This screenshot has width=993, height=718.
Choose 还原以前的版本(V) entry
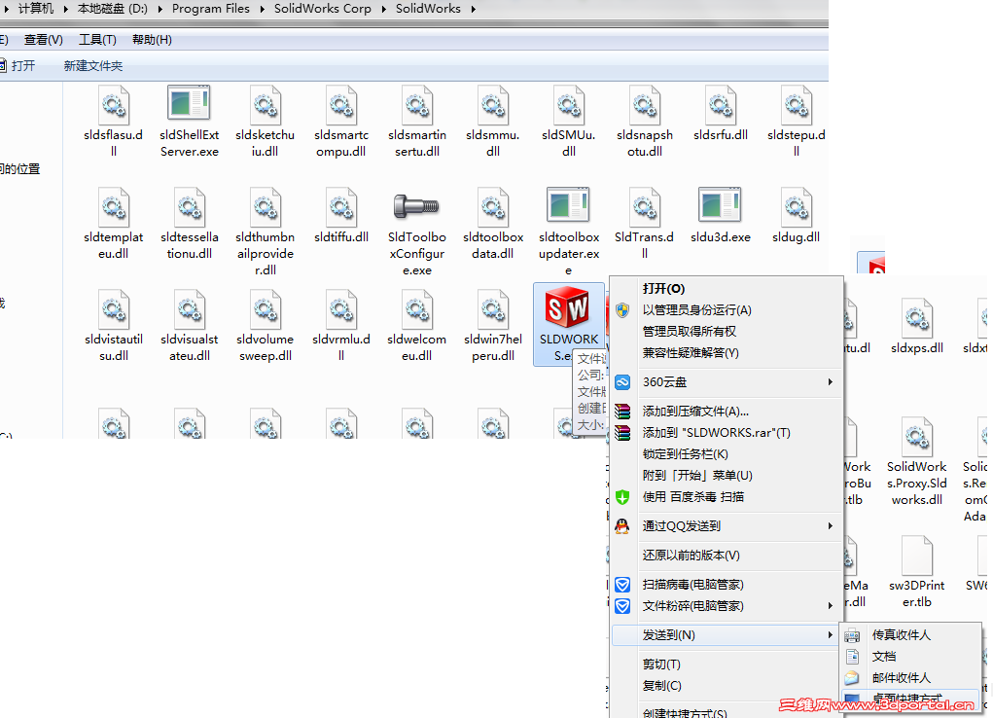point(727,556)
